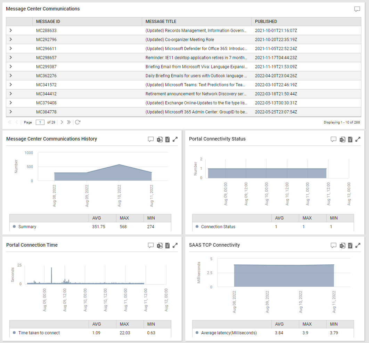The height and width of the screenshot is (343, 369).
Task: Maximize the Portal Connection Time widget
Action: coord(175,246)
